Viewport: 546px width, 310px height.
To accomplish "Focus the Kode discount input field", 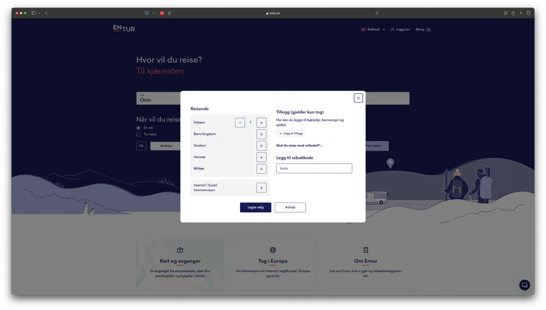I will tap(314, 169).
